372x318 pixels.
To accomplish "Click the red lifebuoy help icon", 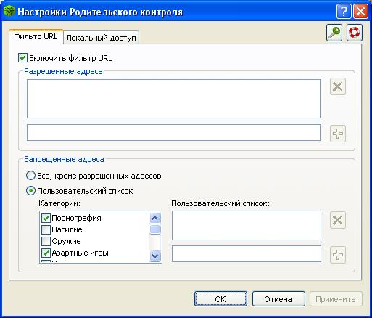I will click(355, 33).
